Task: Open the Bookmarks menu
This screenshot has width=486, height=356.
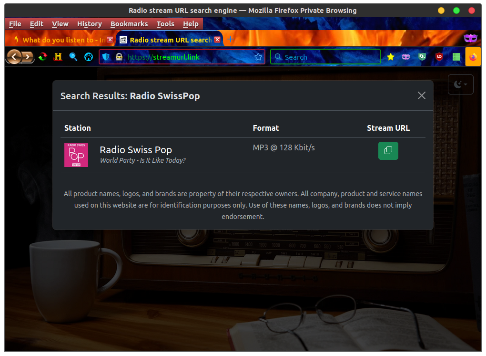Action: pyautogui.click(x=129, y=24)
